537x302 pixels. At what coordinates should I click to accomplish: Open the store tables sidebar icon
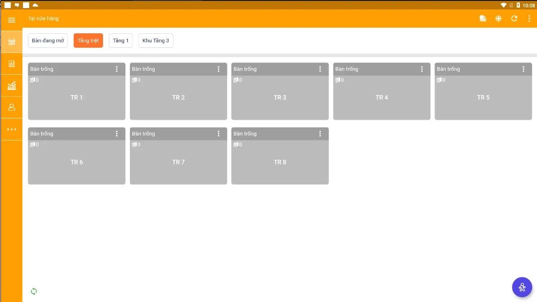[x=11, y=42]
